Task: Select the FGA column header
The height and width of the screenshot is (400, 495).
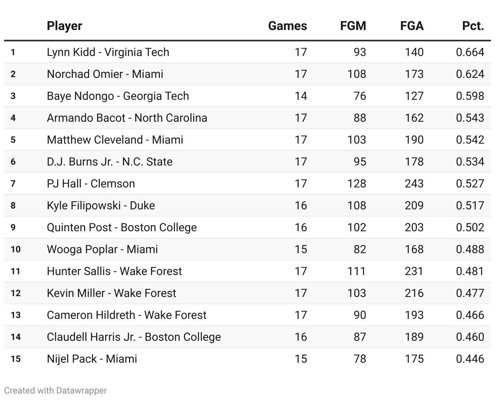Action: click(412, 26)
